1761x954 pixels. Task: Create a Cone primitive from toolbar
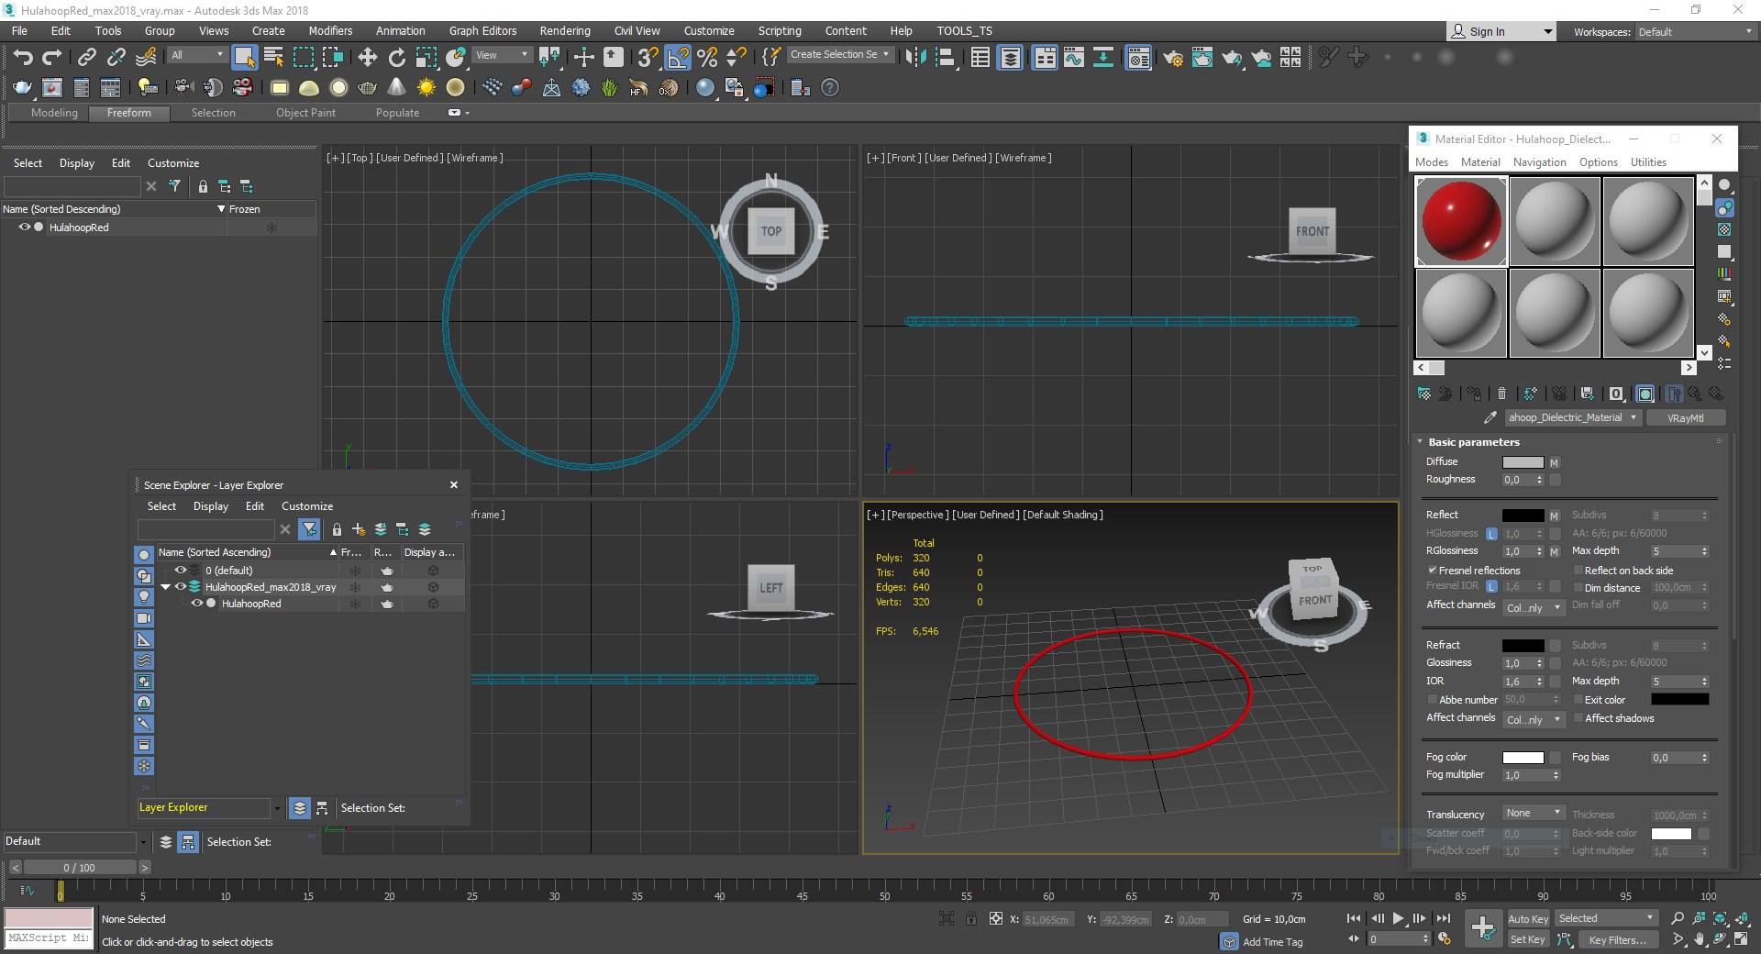click(397, 88)
